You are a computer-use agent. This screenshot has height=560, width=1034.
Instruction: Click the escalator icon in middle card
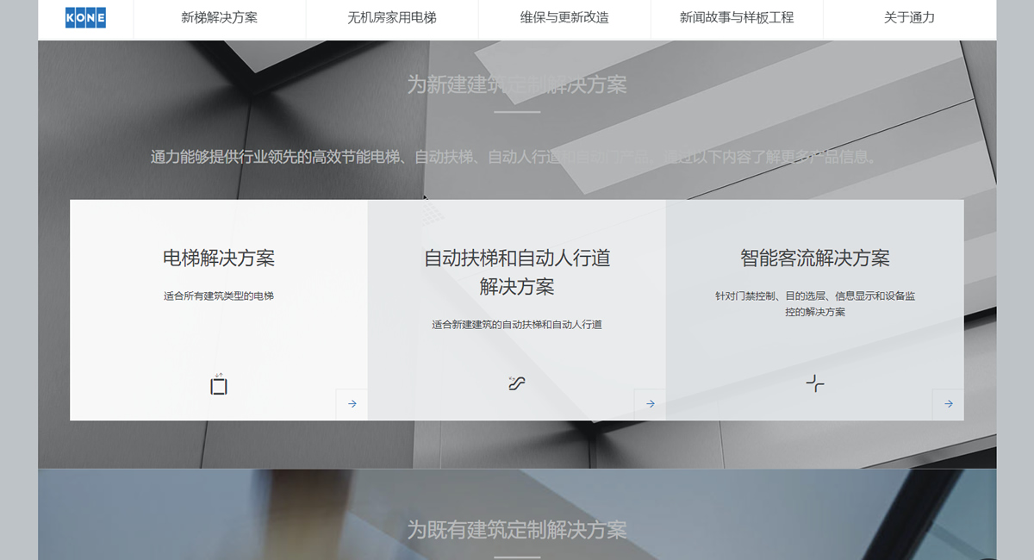tap(516, 383)
